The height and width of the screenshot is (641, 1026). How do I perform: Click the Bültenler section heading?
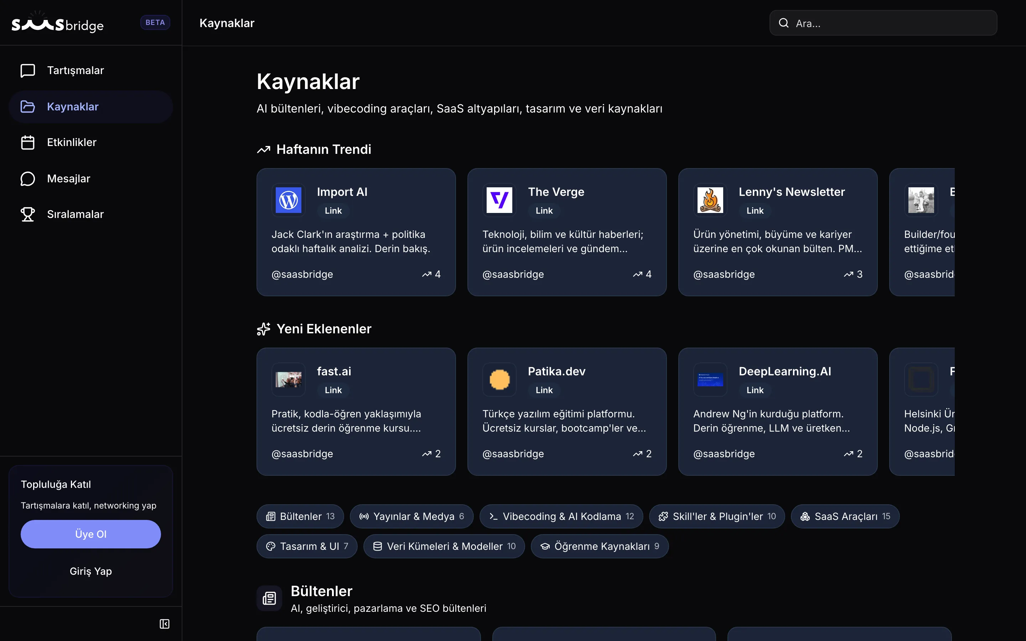coord(321,591)
